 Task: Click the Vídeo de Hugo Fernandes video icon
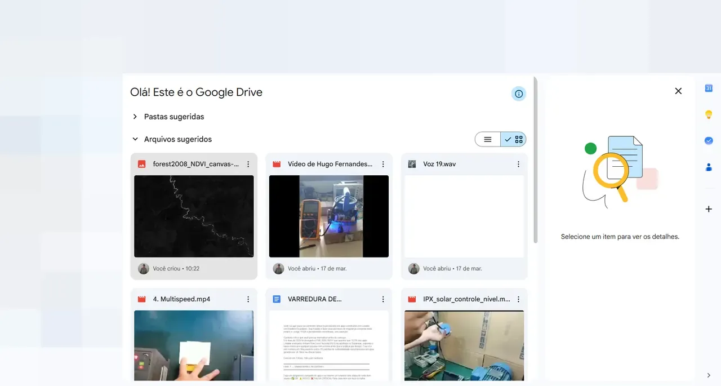tap(277, 164)
